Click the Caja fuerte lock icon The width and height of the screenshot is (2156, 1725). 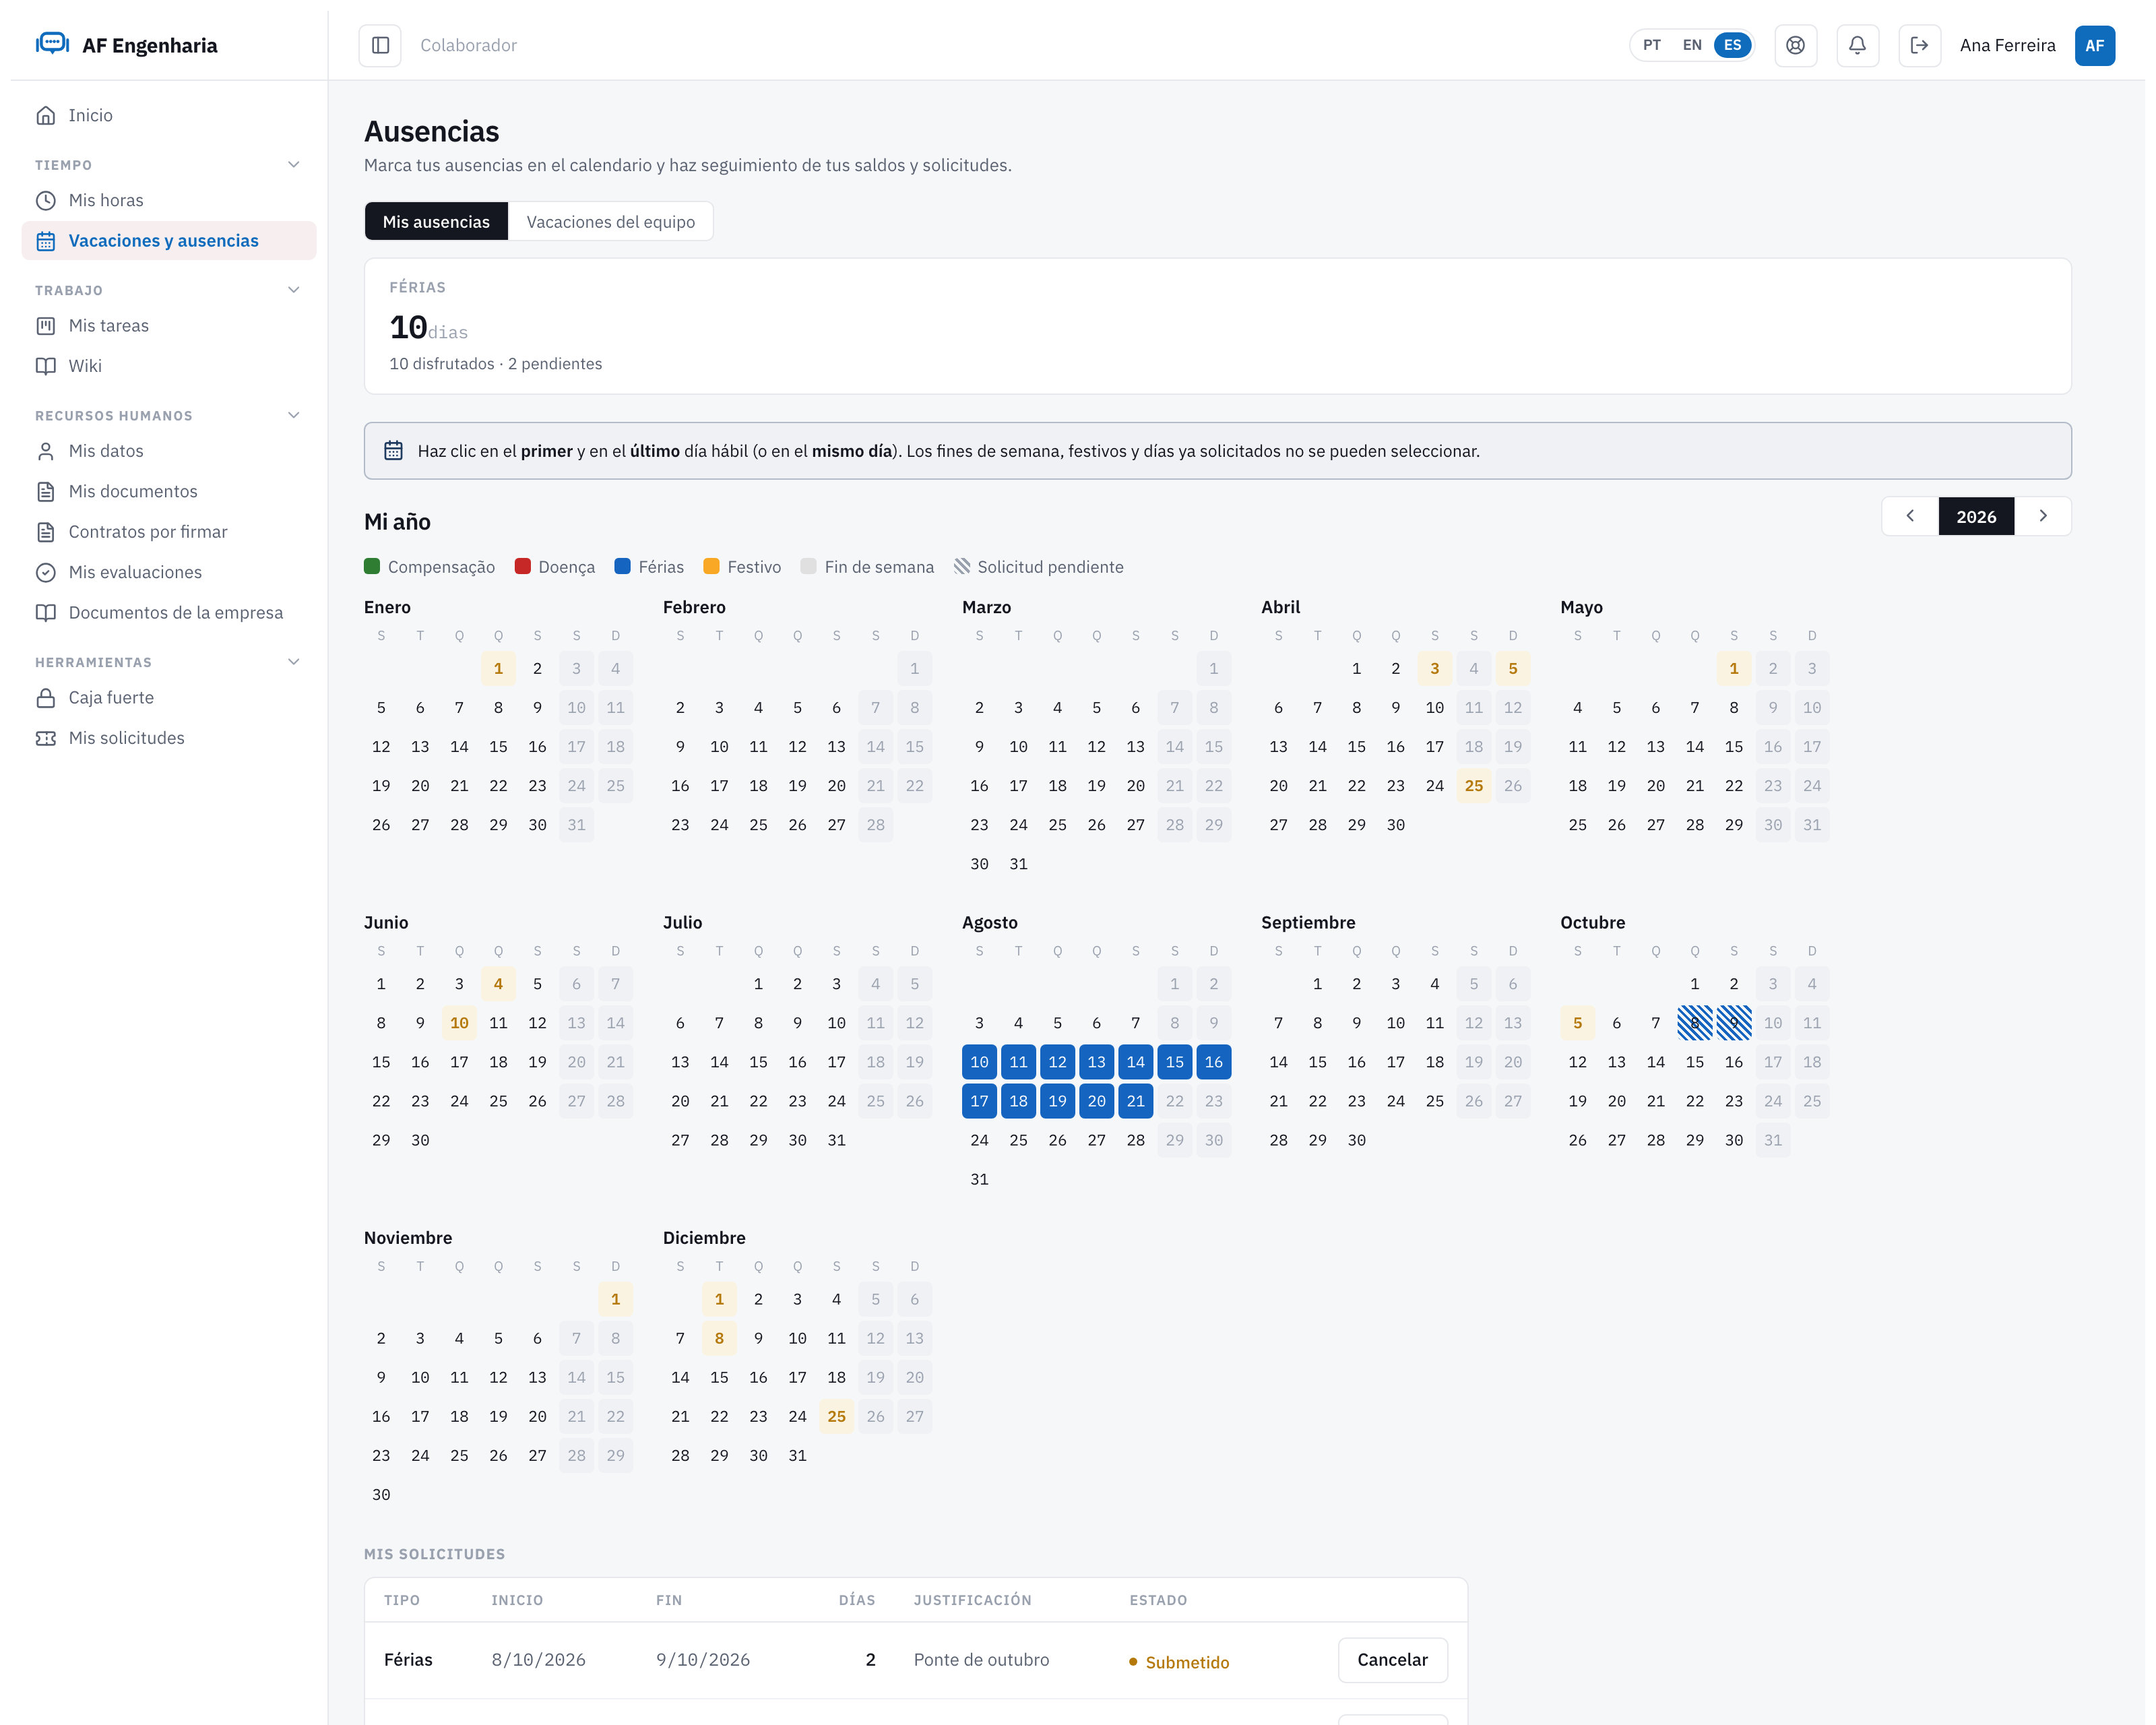pos(46,698)
